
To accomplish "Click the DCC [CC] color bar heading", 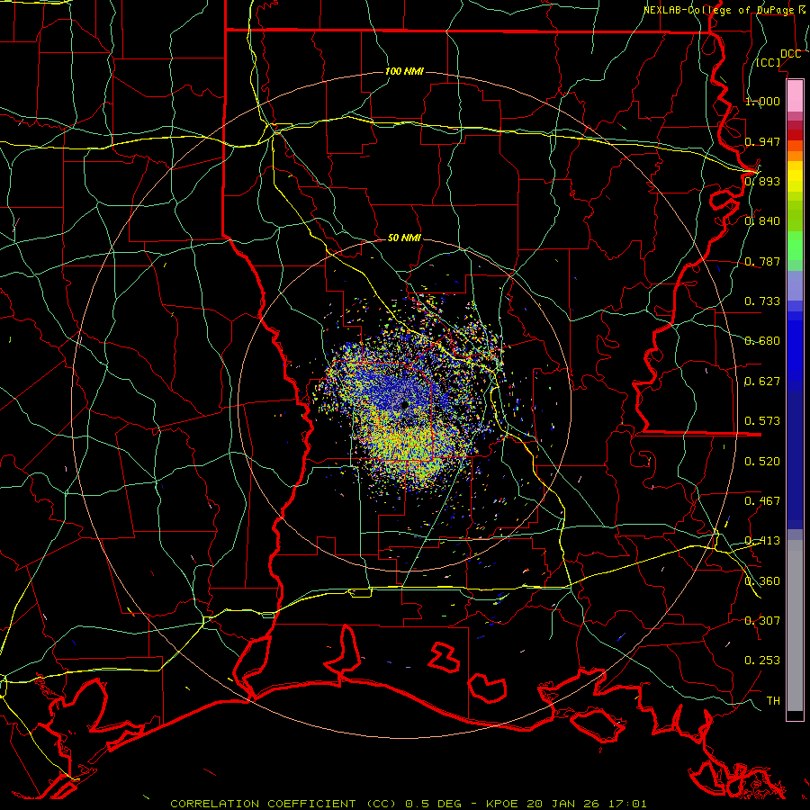I will click(778, 58).
